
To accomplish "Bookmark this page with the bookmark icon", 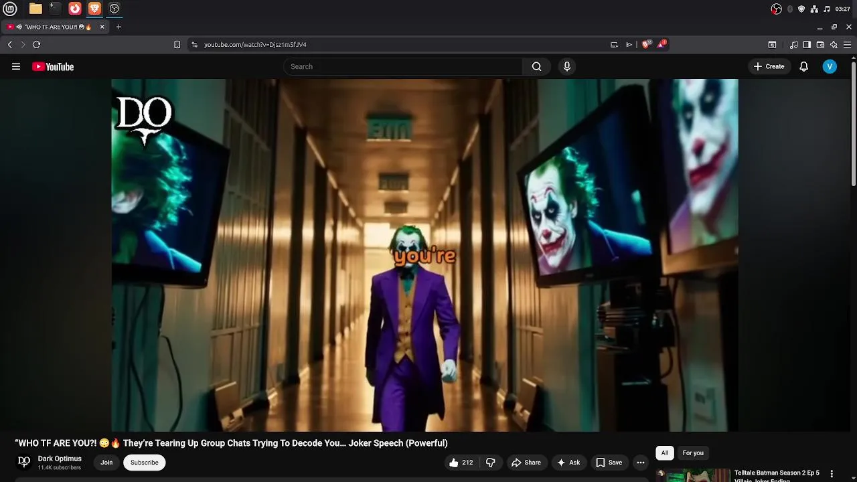I will point(177,44).
